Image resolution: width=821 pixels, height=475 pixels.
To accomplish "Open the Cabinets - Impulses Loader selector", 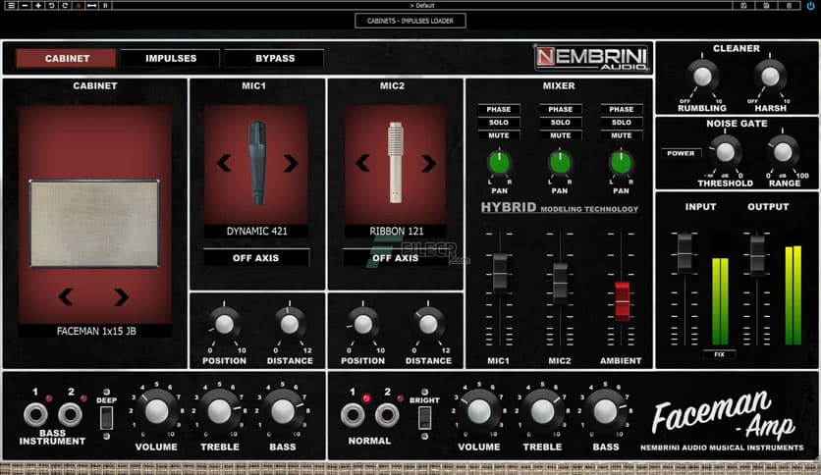I will click(x=410, y=21).
